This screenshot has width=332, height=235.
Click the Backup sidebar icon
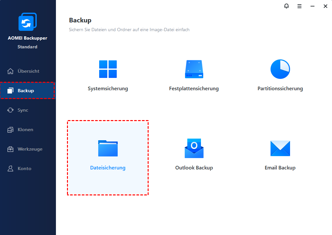coord(10,91)
